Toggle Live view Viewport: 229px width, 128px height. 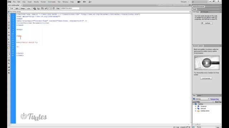click(29, 9)
